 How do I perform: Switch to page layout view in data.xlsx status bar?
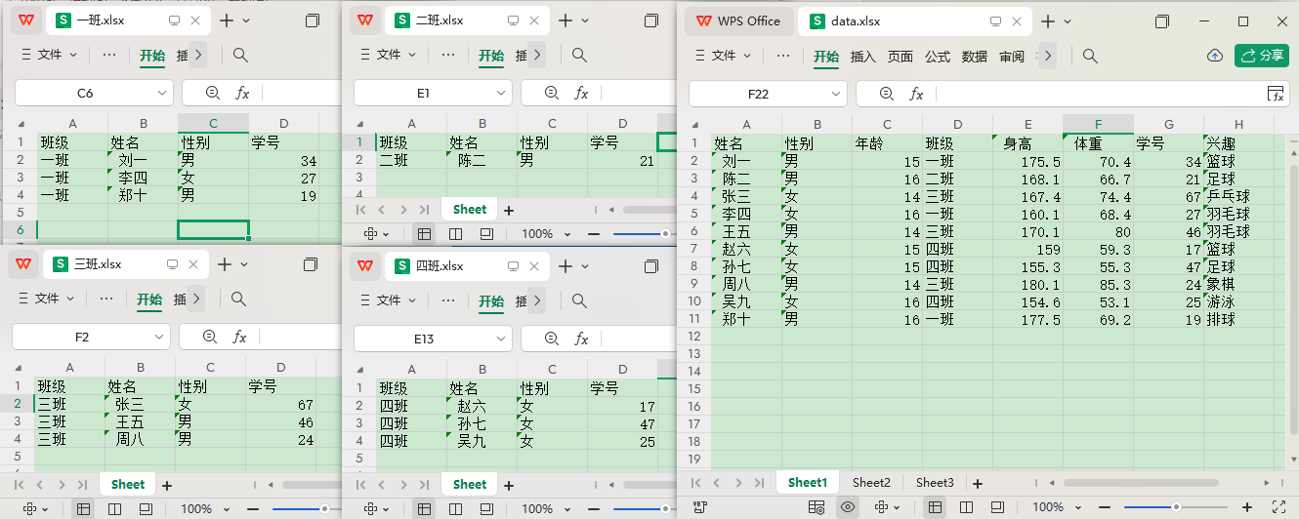tap(967, 507)
